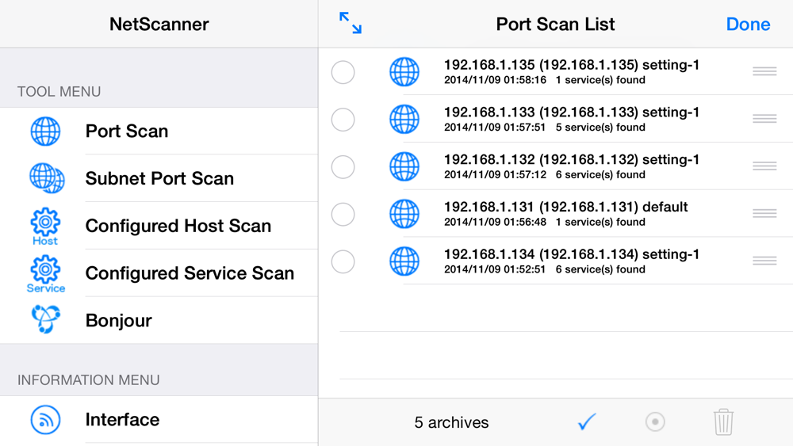Select the 192.168.1.131 default scan entry
The height and width of the screenshot is (446, 793).
click(565, 214)
